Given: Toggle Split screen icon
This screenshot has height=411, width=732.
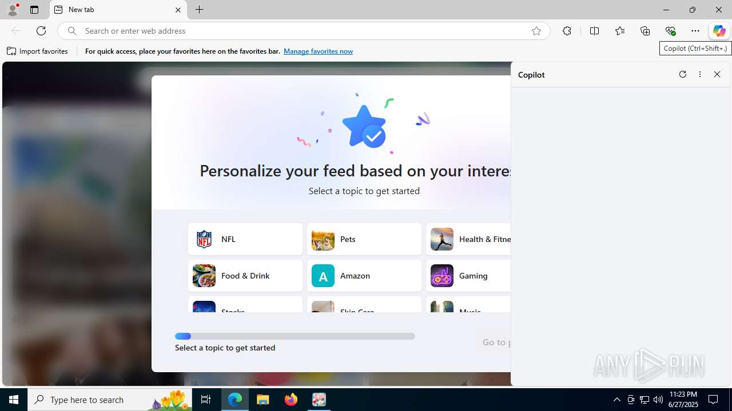Looking at the screenshot, I should 594,31.
